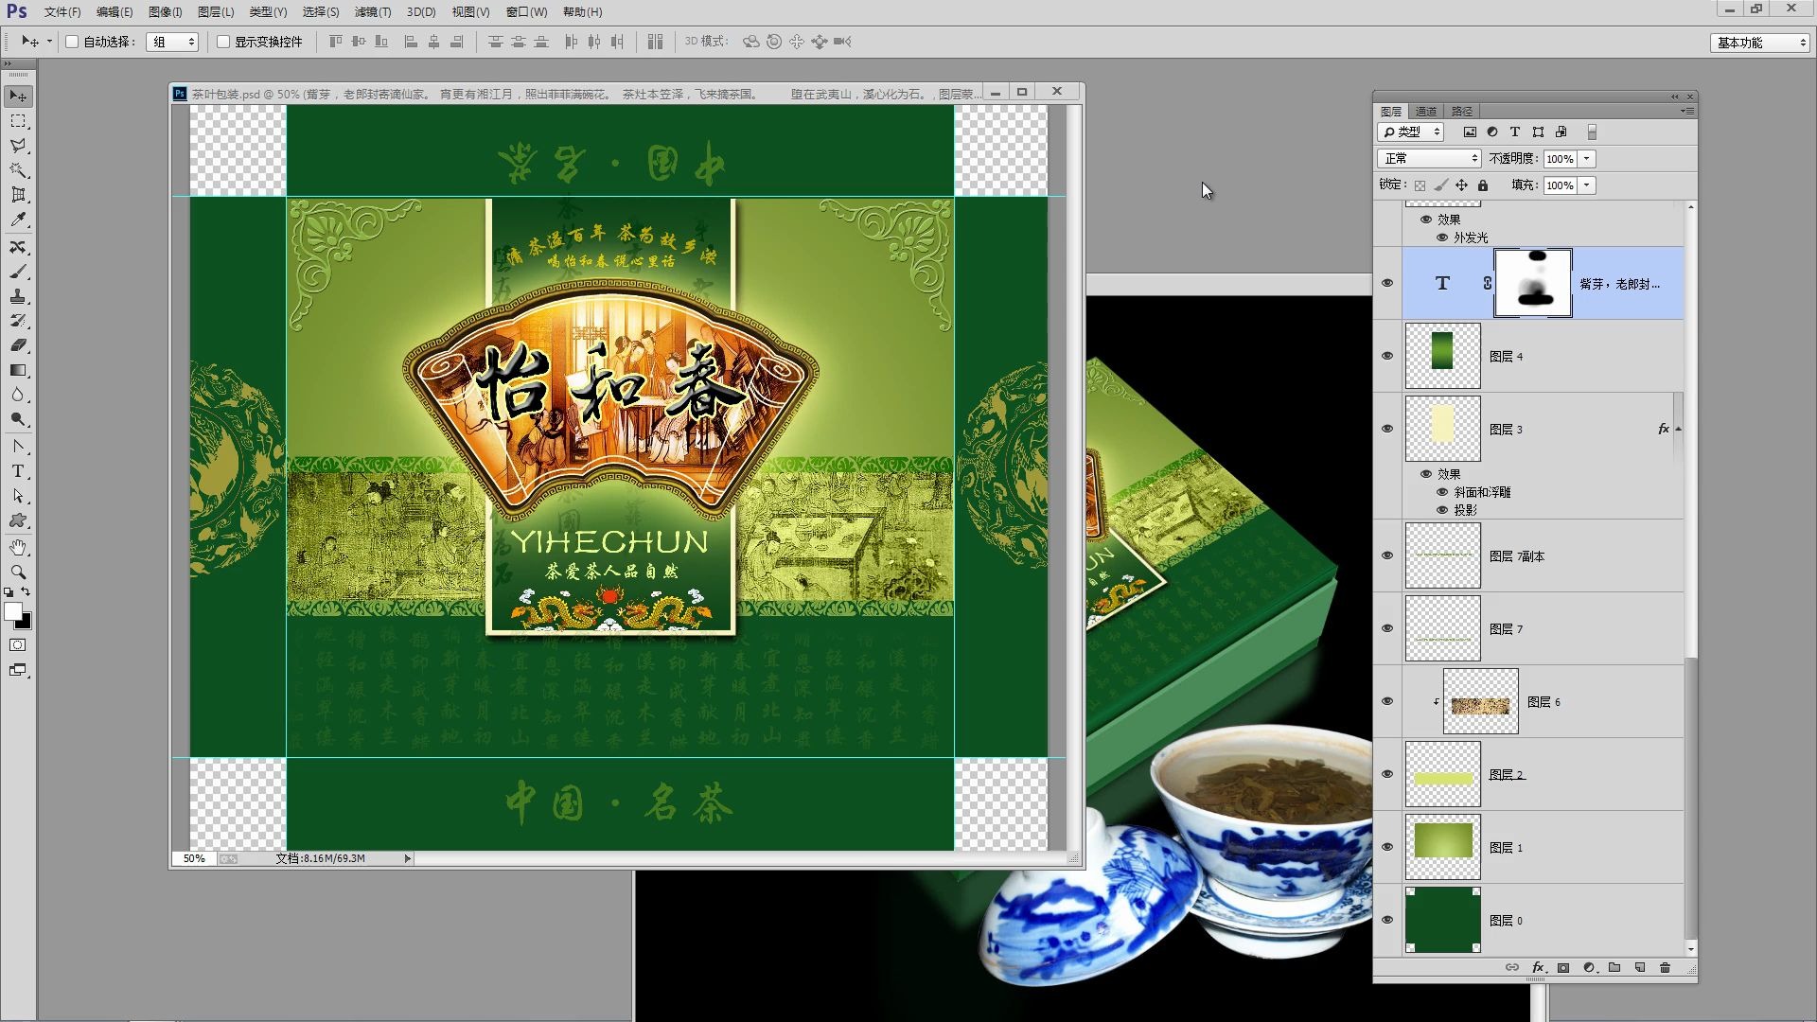Open the 正常 blend mode dropdown

point(1429,159)
